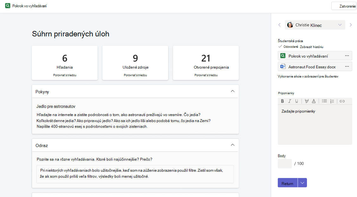Go to the next student arrow
357x197 pixels.
point(351,25)
